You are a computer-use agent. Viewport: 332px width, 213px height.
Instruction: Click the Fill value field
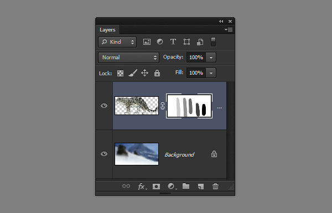click(196, 73)
